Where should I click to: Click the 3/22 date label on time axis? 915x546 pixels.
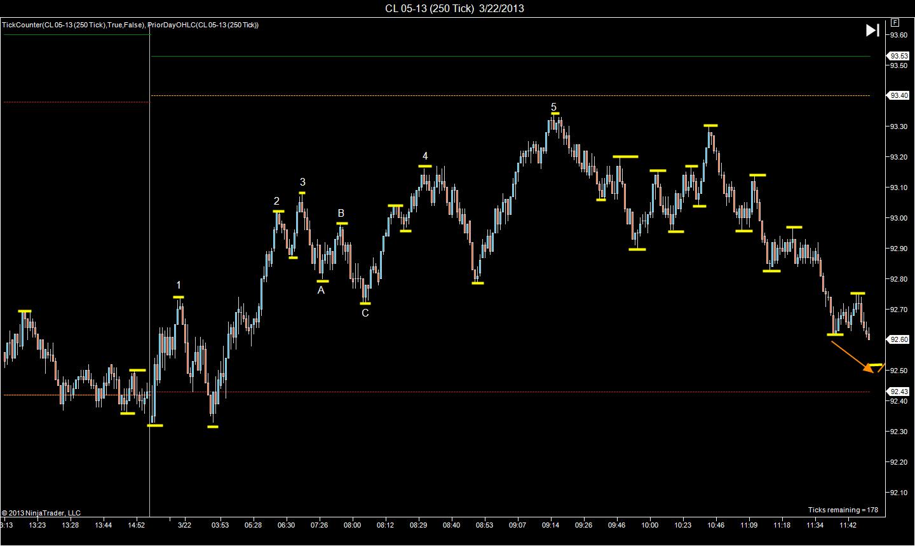click(185, 525)
